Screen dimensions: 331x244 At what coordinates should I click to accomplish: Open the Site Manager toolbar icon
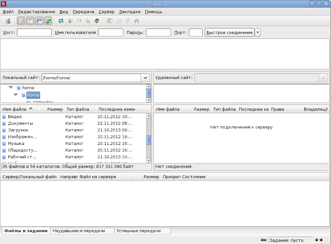pos(8,21)
